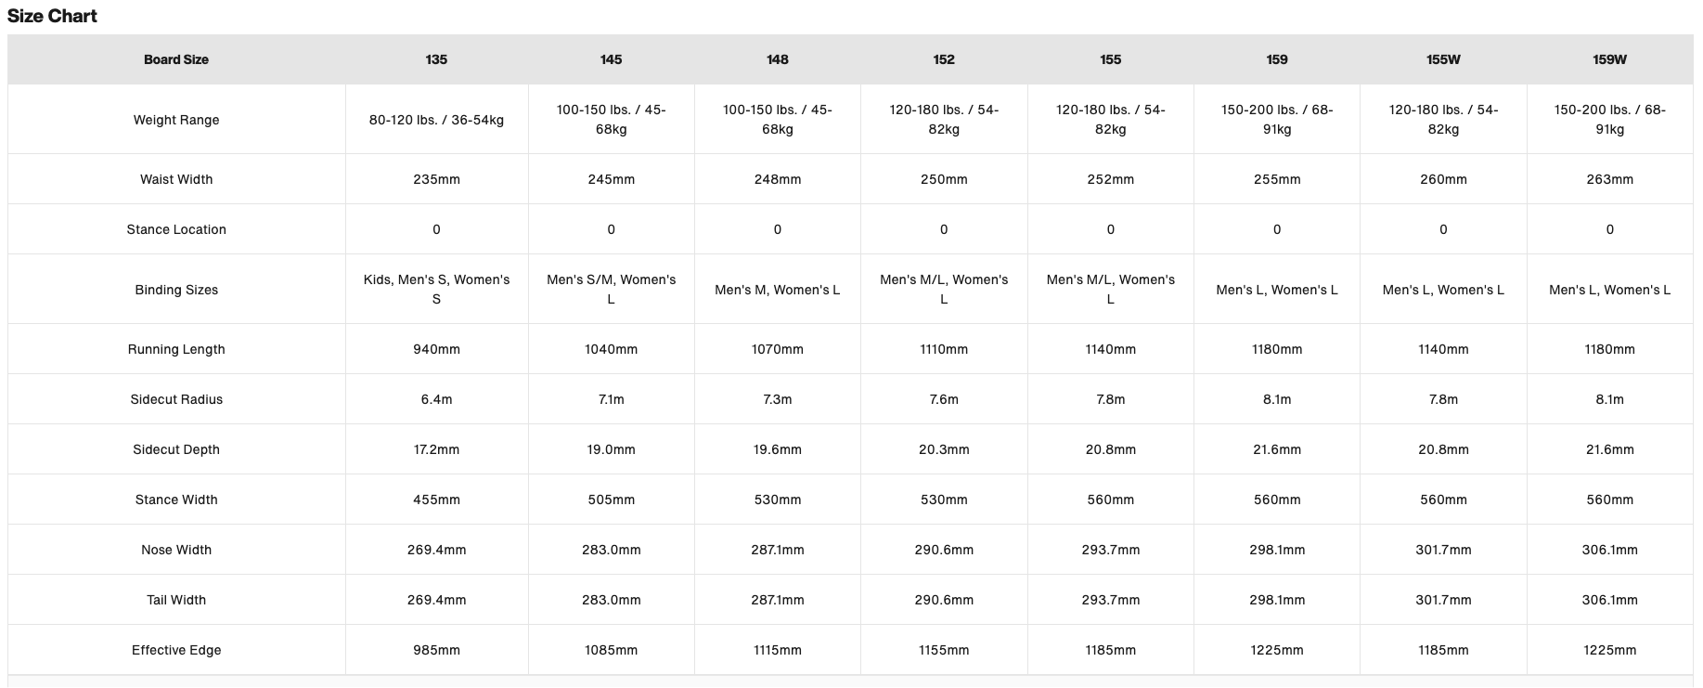Image resolution: width=1703 pixels, height=688 pixels.
Task: Select the Binding Sizes row label
Action: 176,290
